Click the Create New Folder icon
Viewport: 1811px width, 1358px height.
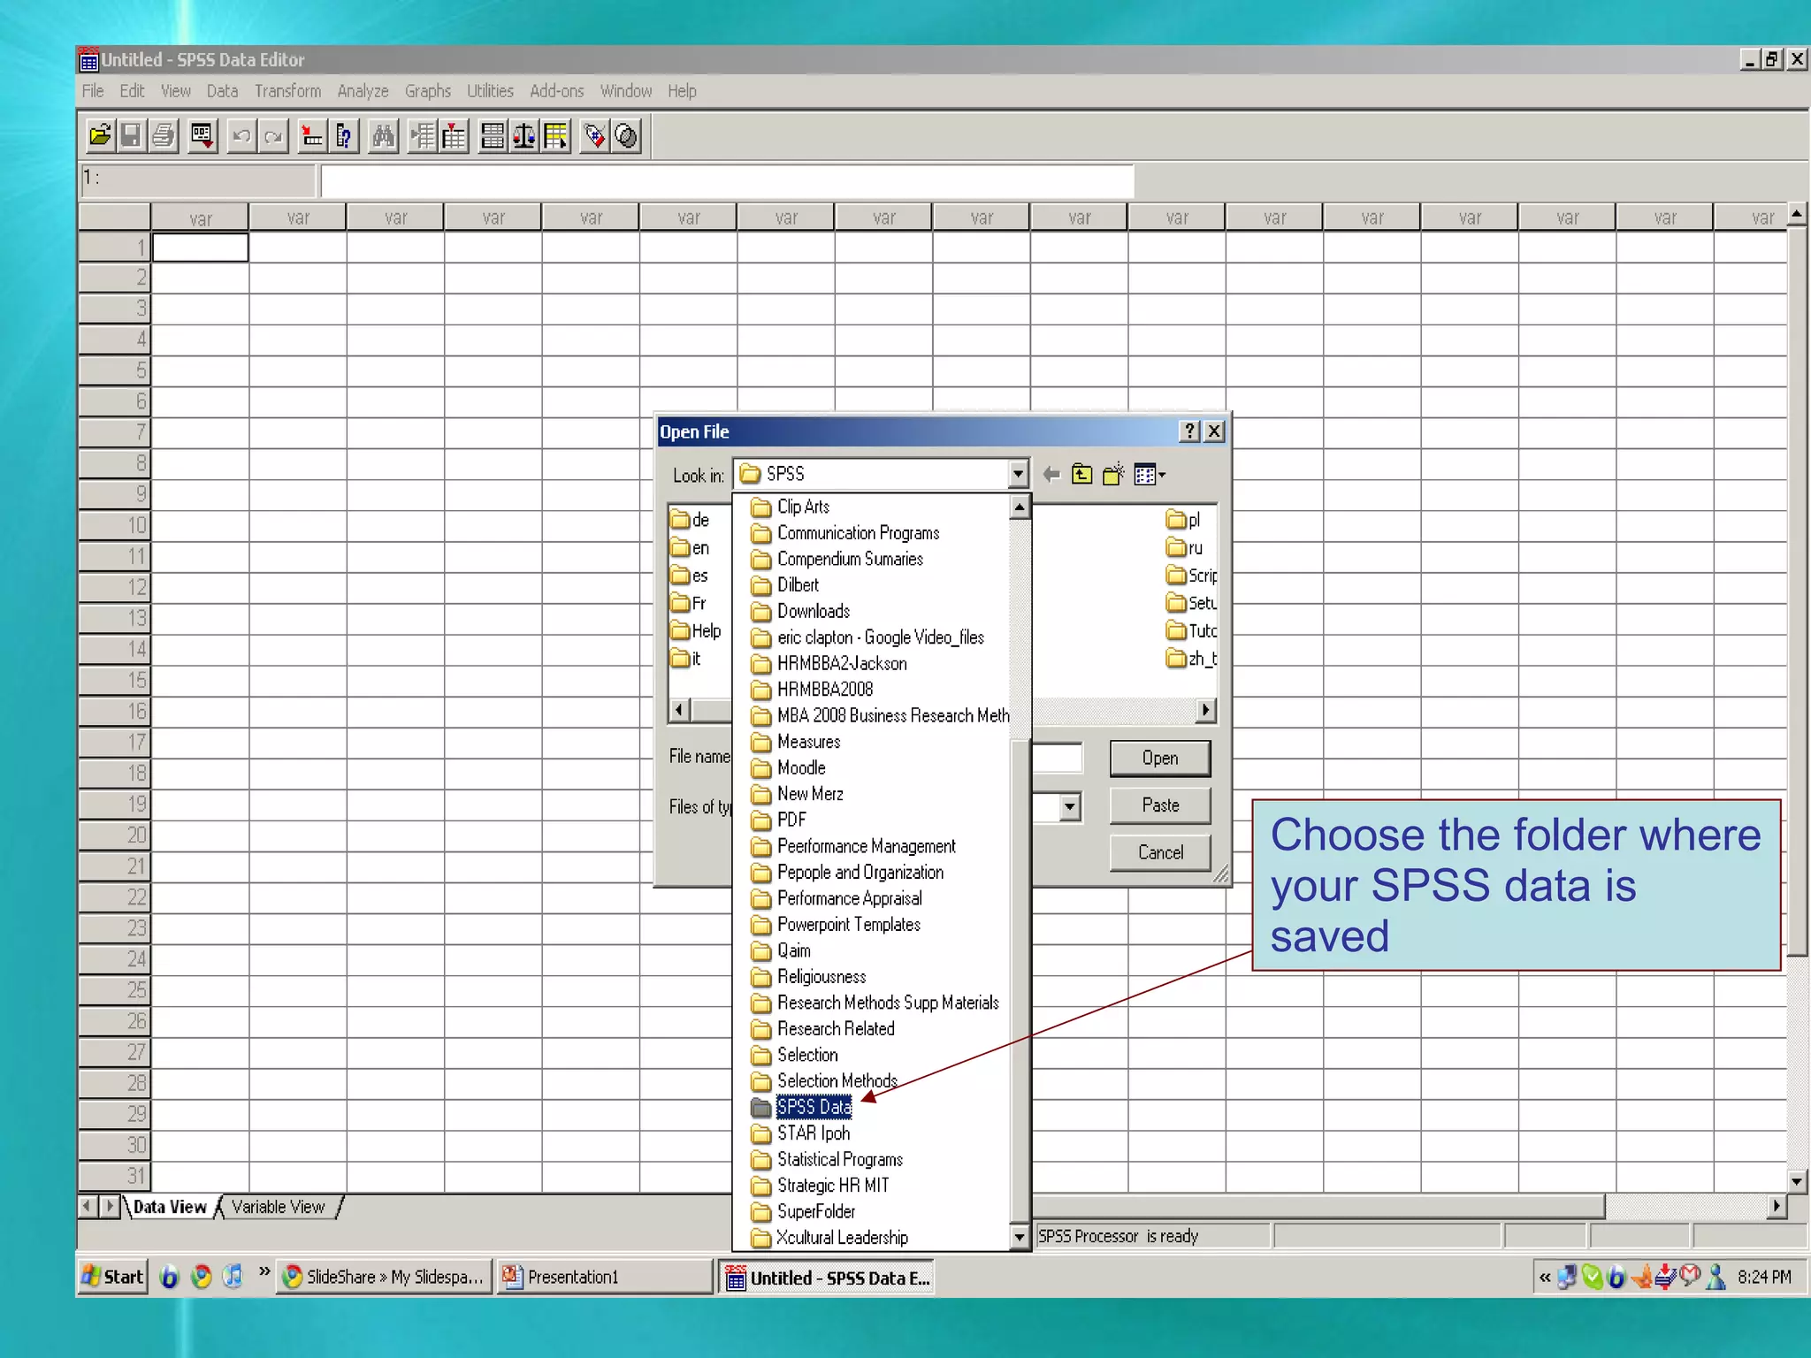point(1114,475)
